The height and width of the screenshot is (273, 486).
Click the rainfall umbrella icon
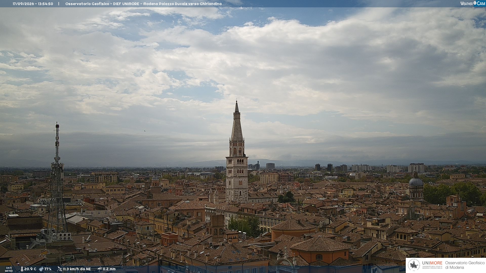(x=100, y=269)
